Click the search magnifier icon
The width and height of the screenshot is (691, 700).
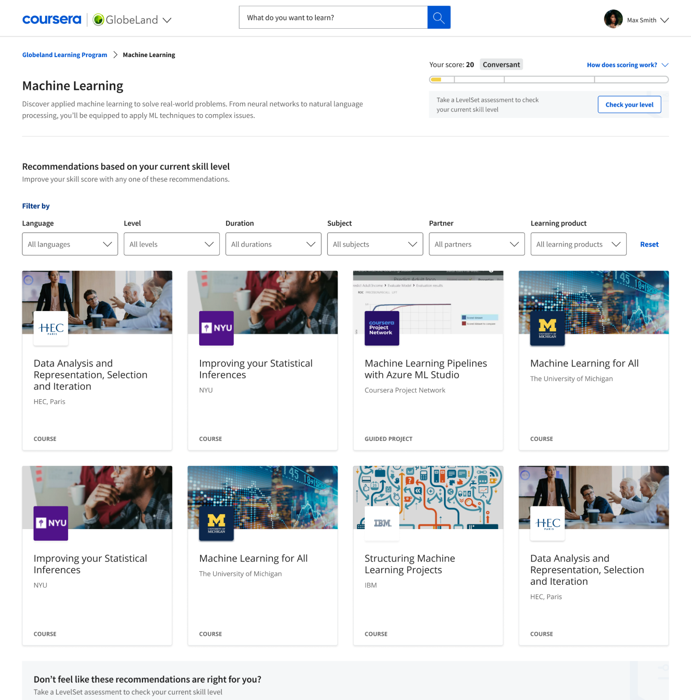pyautogui.click(x=439, y=17)
